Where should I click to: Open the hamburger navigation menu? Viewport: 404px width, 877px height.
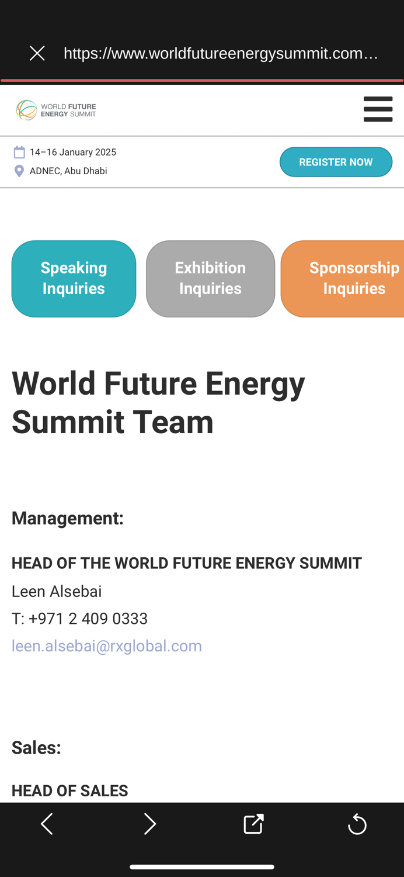tap(378, 109)
